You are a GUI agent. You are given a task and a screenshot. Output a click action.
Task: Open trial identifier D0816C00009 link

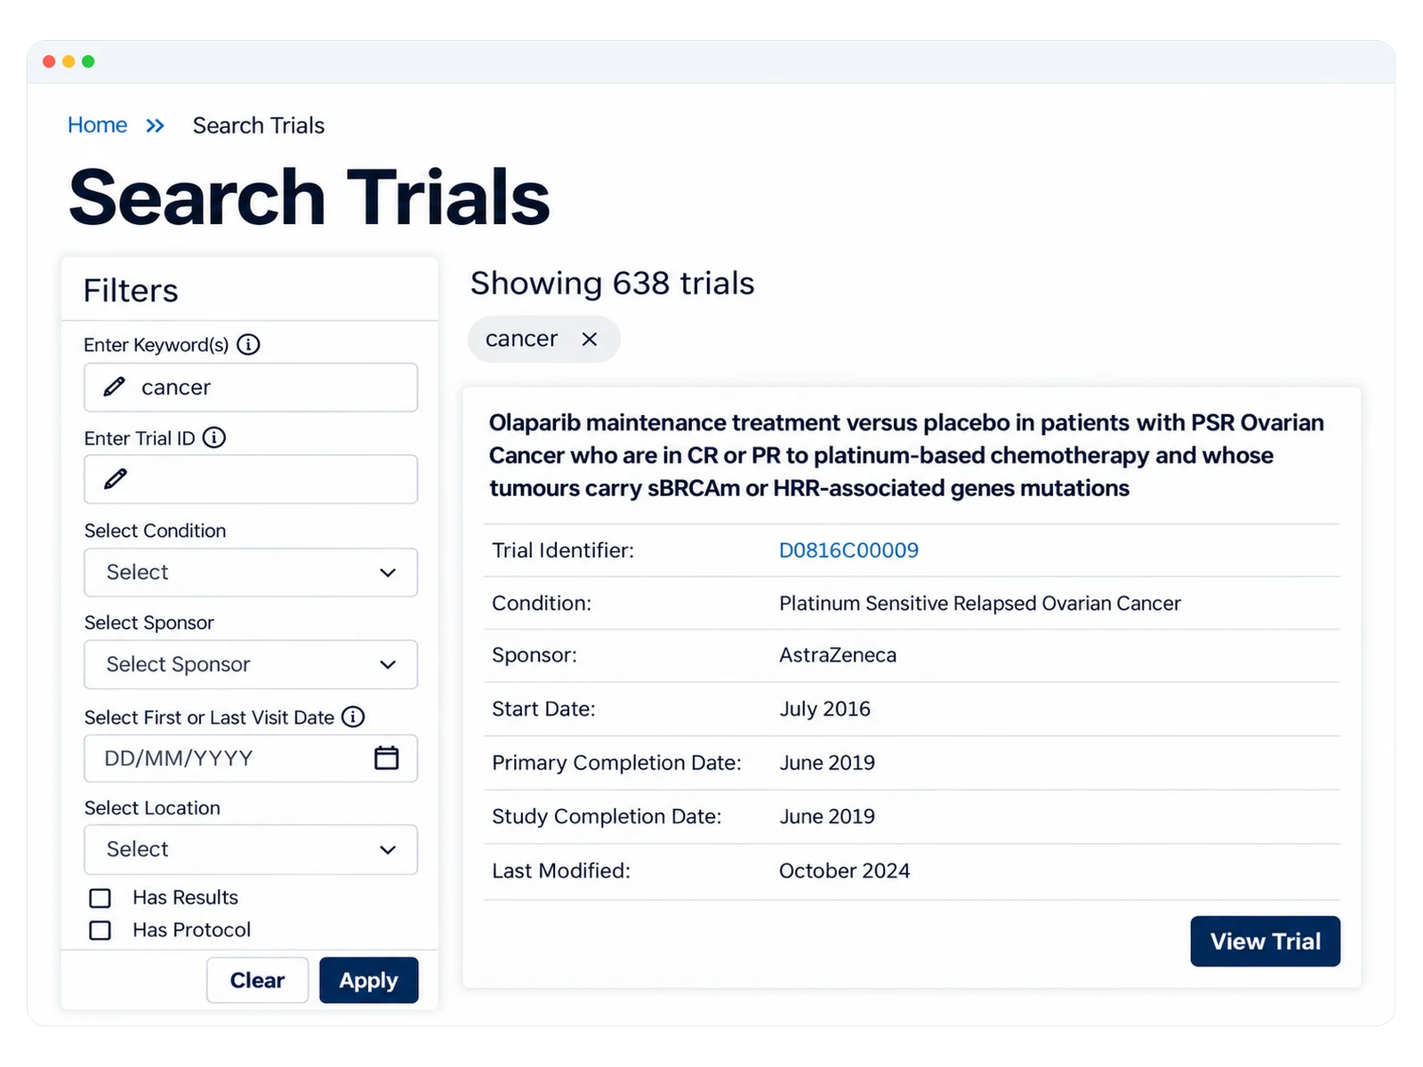pos(848,550)
